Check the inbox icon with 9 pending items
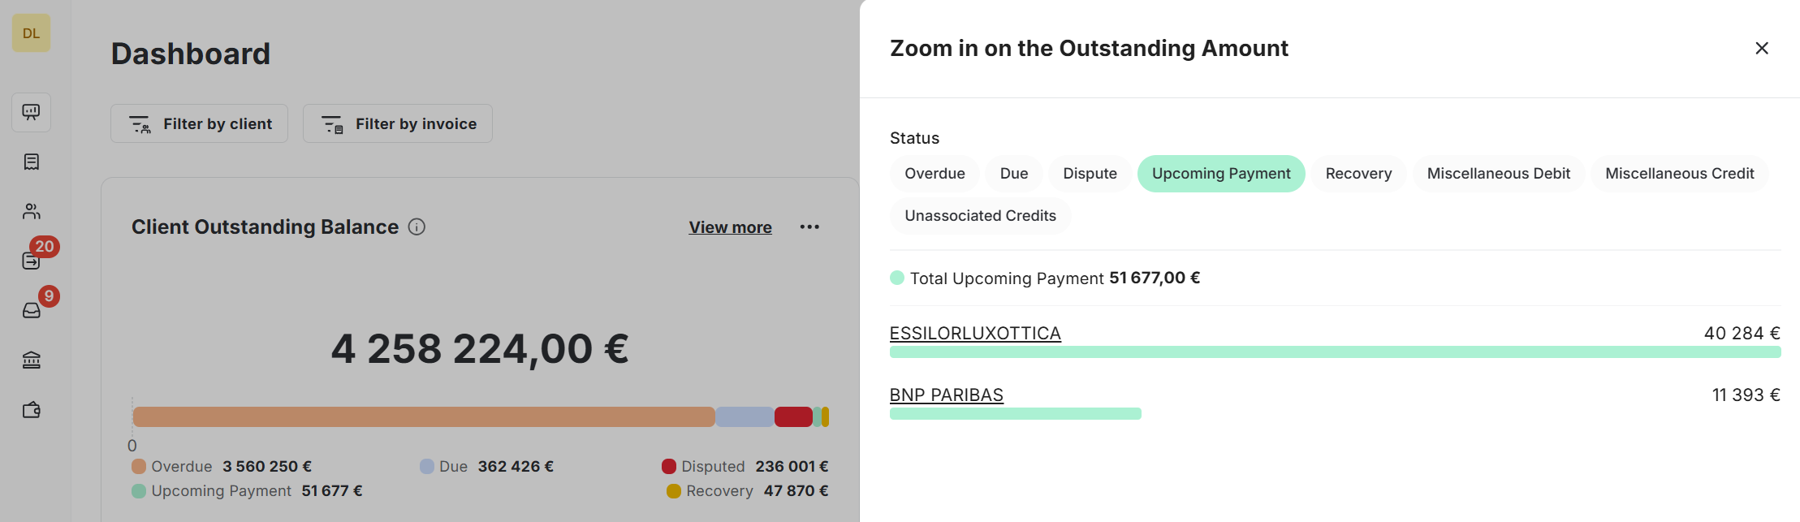The image size is (1800, 522). pyautogui.click(x=31, y=309)
